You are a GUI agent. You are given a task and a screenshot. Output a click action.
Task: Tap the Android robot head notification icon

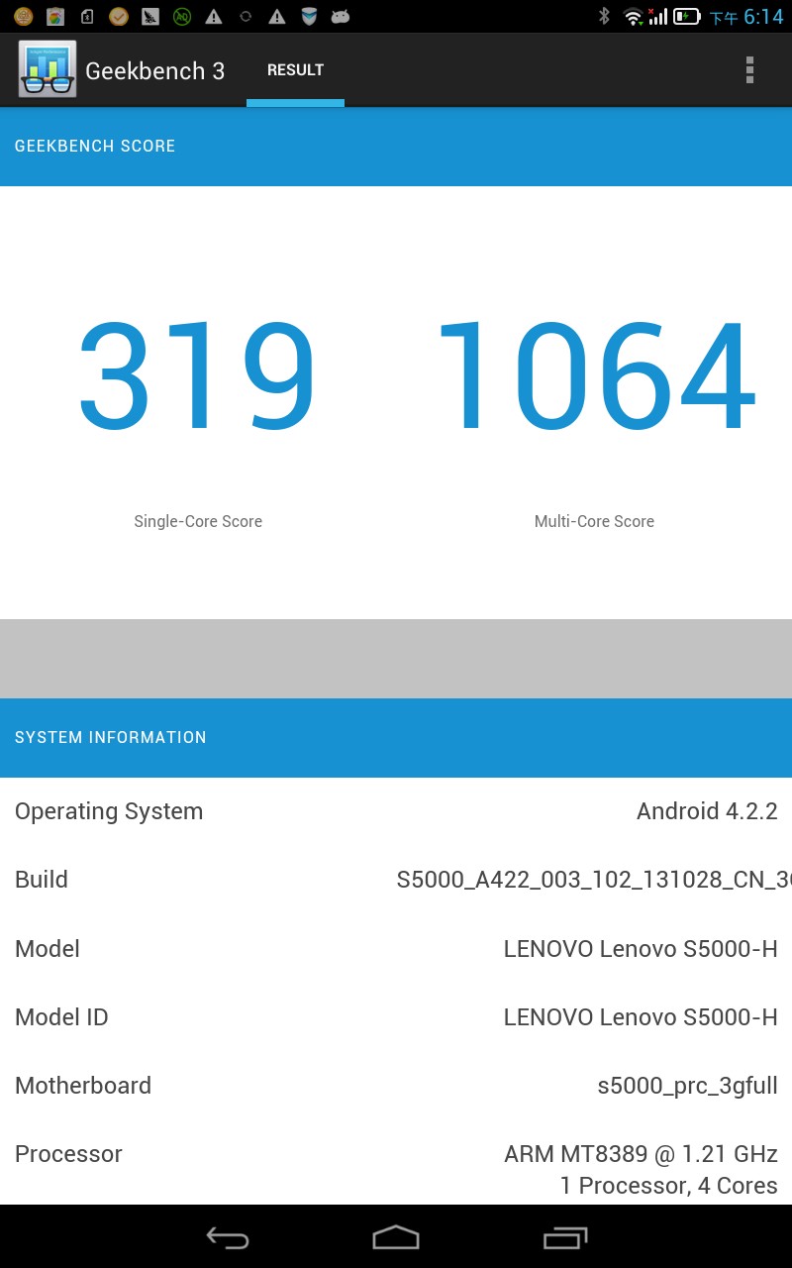[x=341, y=17]
